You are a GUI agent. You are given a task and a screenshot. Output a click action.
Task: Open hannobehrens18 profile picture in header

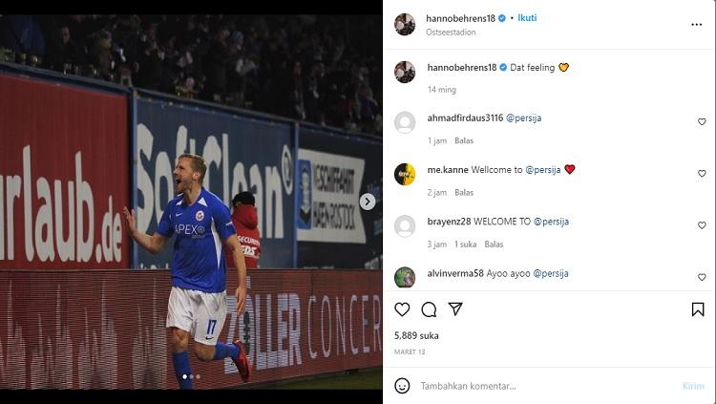(x=405, y=24)
